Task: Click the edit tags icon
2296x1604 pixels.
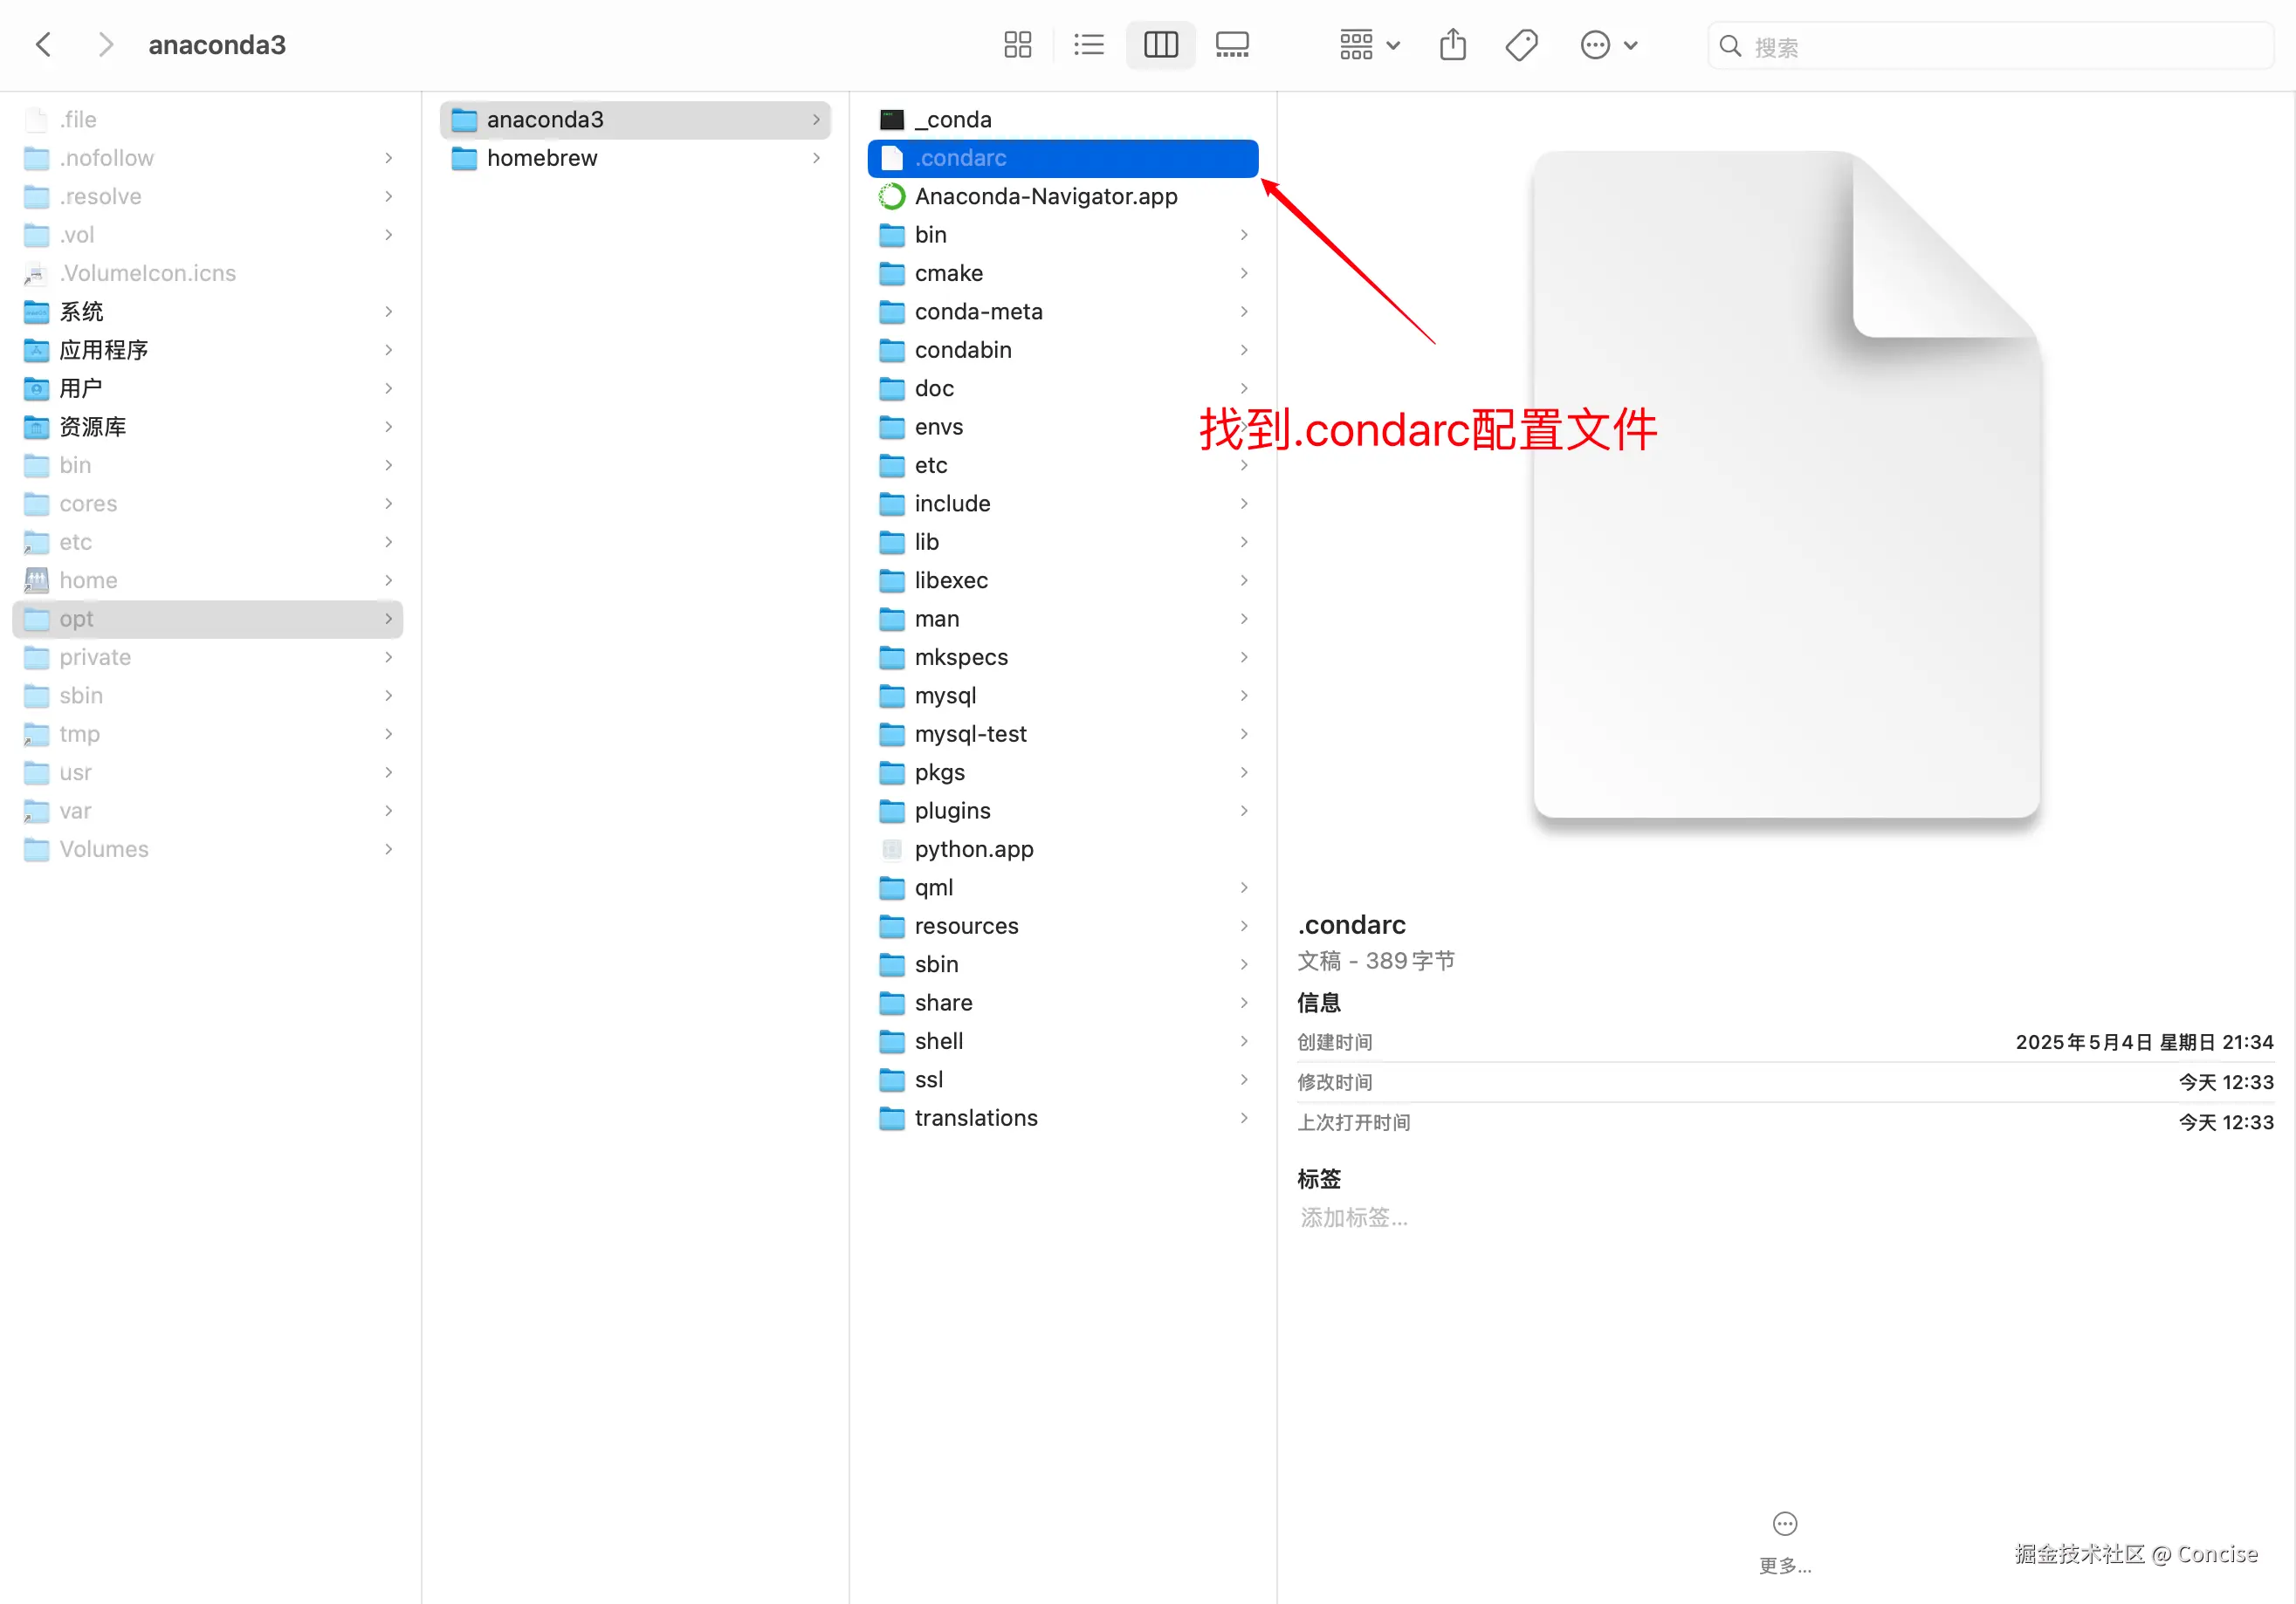Action: click(1521, 45)
